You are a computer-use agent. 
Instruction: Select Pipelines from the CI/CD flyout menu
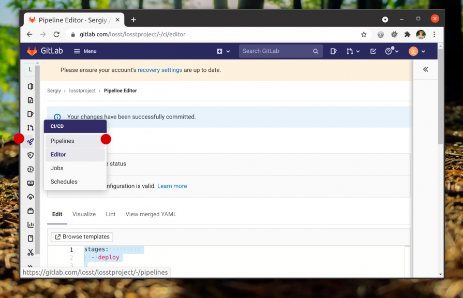tap(62, 141)
